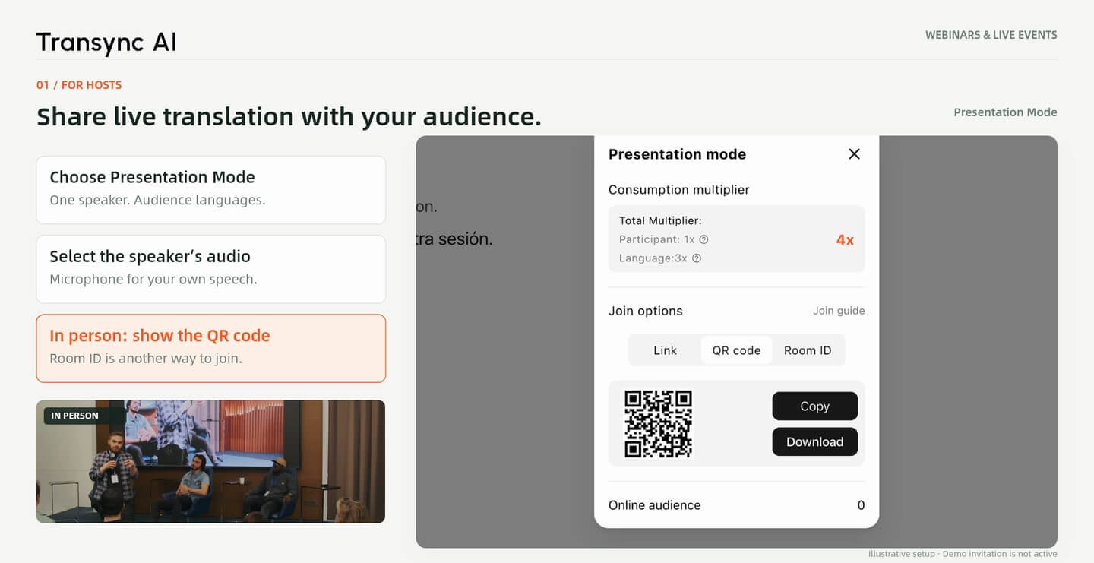Click the Illustrative setup disclaimer text

tap(963, 554)
